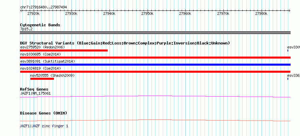
Task: Click the orange OMIM disease gene line
Action: (x=155, y=120)
